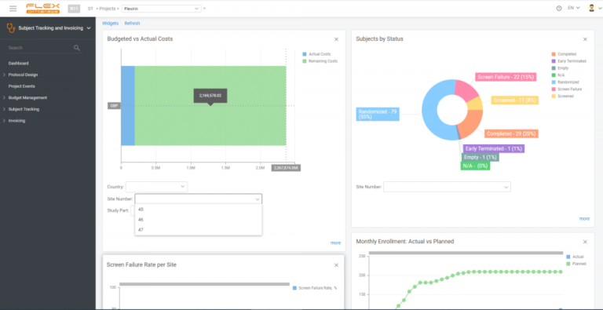Image resolution: width=603 pixels, height=310 pixels.
Task: Open the hamburger navigation menu
Action: pyautogui.click(x=13, y=8)
